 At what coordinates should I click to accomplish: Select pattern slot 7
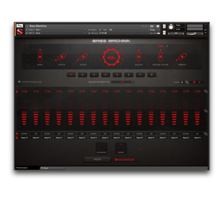(x=140, y=75)
